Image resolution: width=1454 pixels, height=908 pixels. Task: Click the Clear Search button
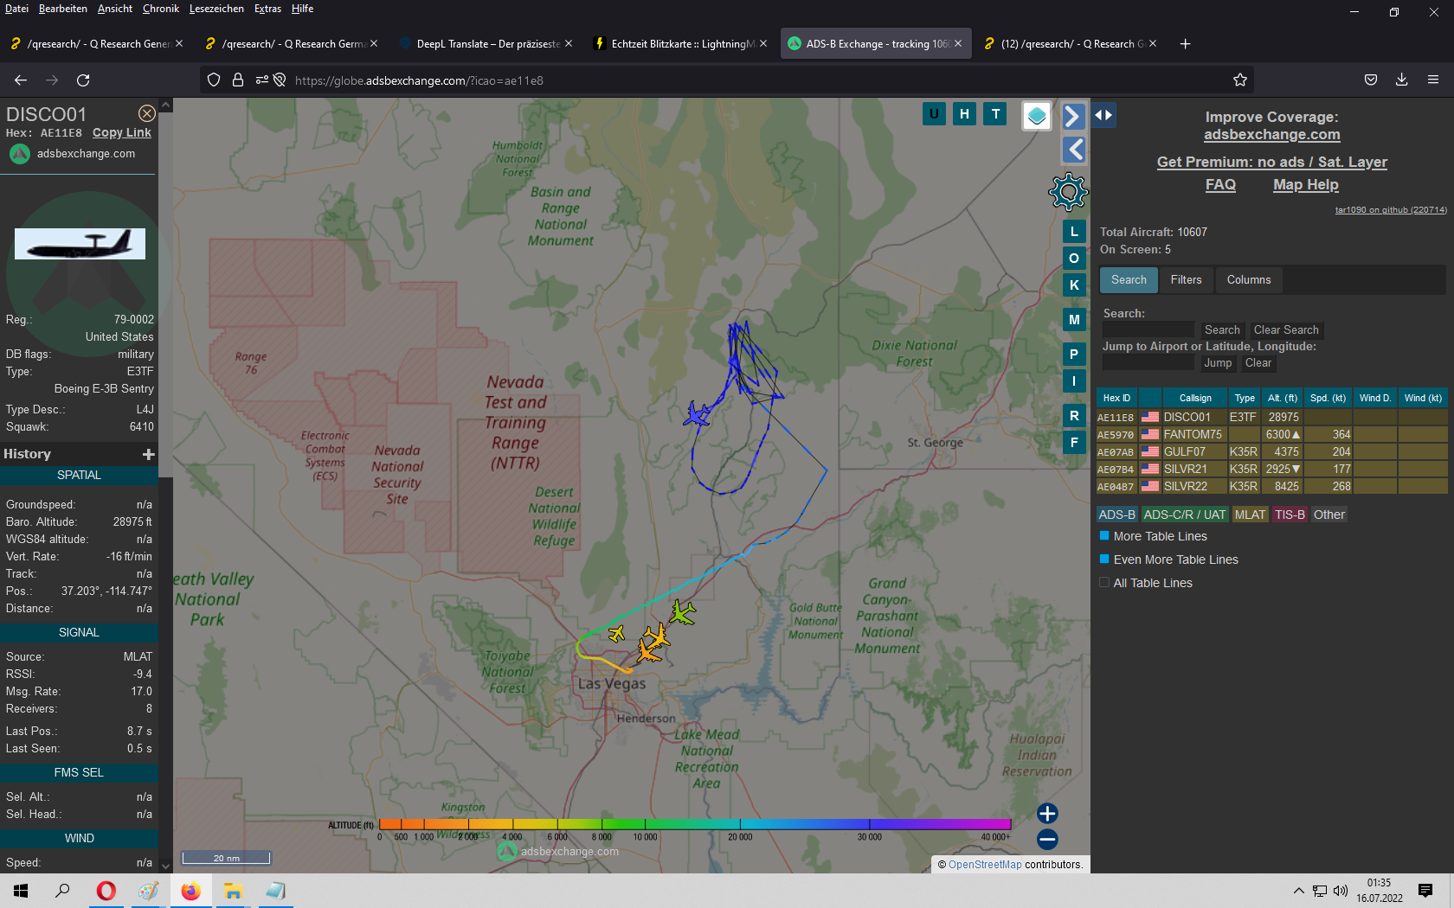1286,329
